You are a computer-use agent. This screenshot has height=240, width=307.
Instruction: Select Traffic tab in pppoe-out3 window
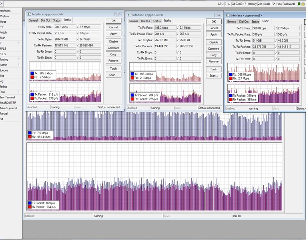tap(167, 21)
